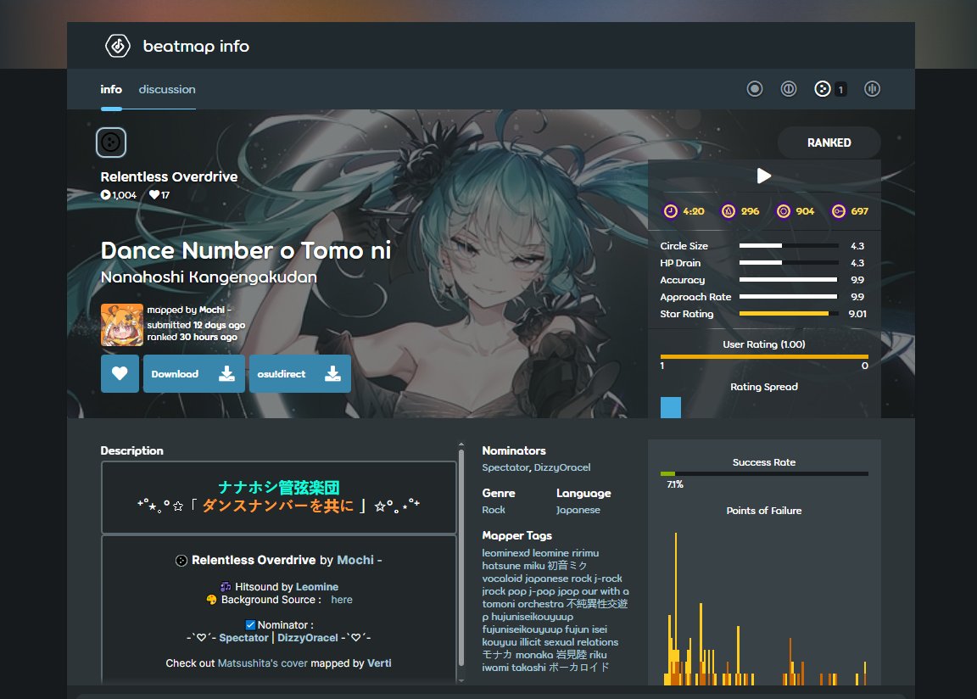Switch to the info tab
This screenshot has width=977, height=699.
tap(111, 89)
